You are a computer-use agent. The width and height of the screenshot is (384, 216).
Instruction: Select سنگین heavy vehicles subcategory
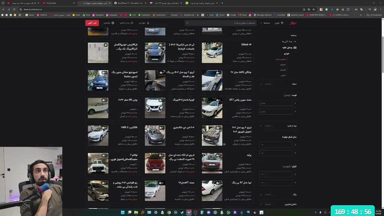click(283, 75)
